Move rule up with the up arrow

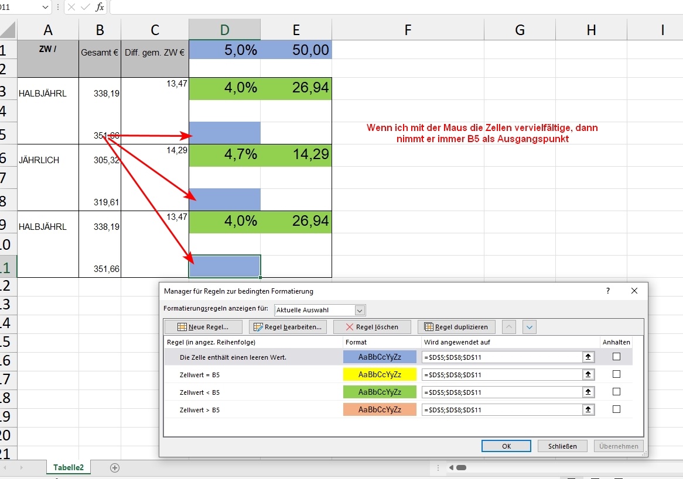[509, 327]
